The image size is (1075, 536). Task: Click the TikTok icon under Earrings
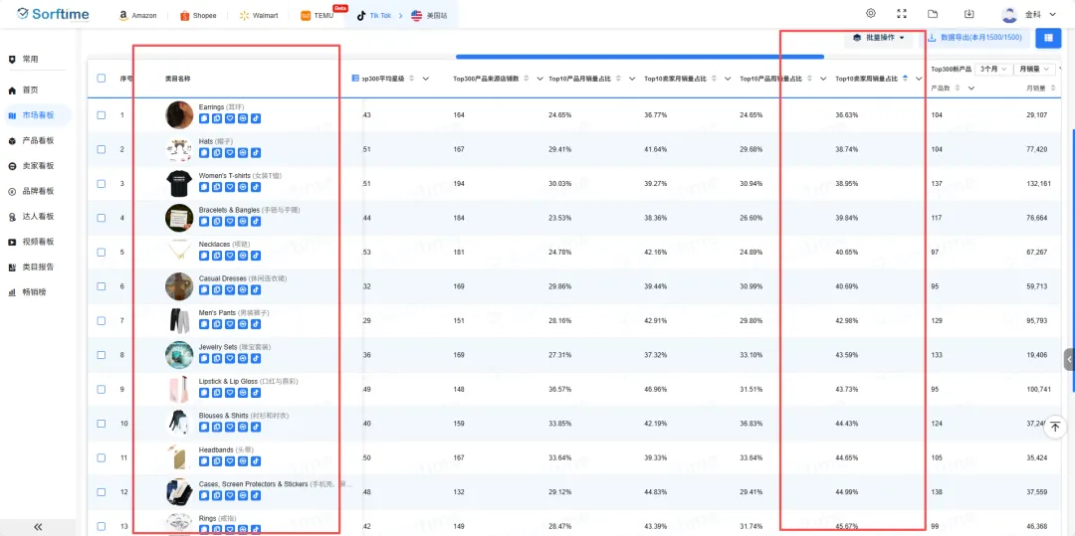[x=256, y=118]
